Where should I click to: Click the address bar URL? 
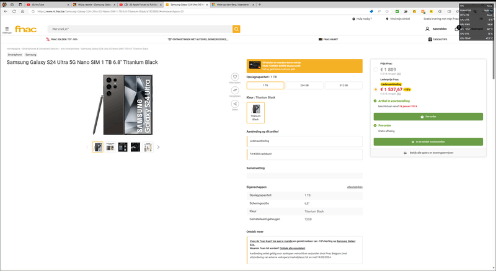(110, 11)
